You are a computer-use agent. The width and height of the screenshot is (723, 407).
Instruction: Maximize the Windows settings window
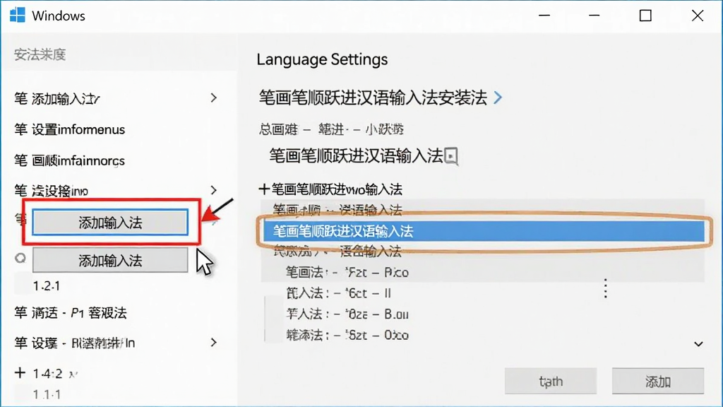tap(645, 16)
